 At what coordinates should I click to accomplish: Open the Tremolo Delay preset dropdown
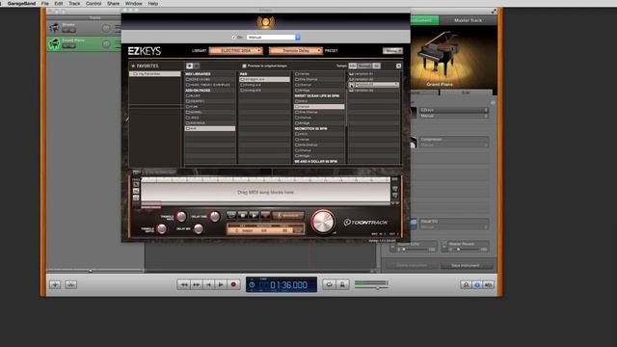click(296, 50)
